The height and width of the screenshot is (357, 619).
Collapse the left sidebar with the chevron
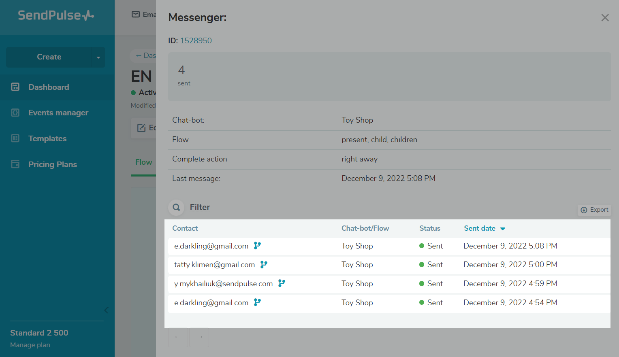click(x=106, y=310)
